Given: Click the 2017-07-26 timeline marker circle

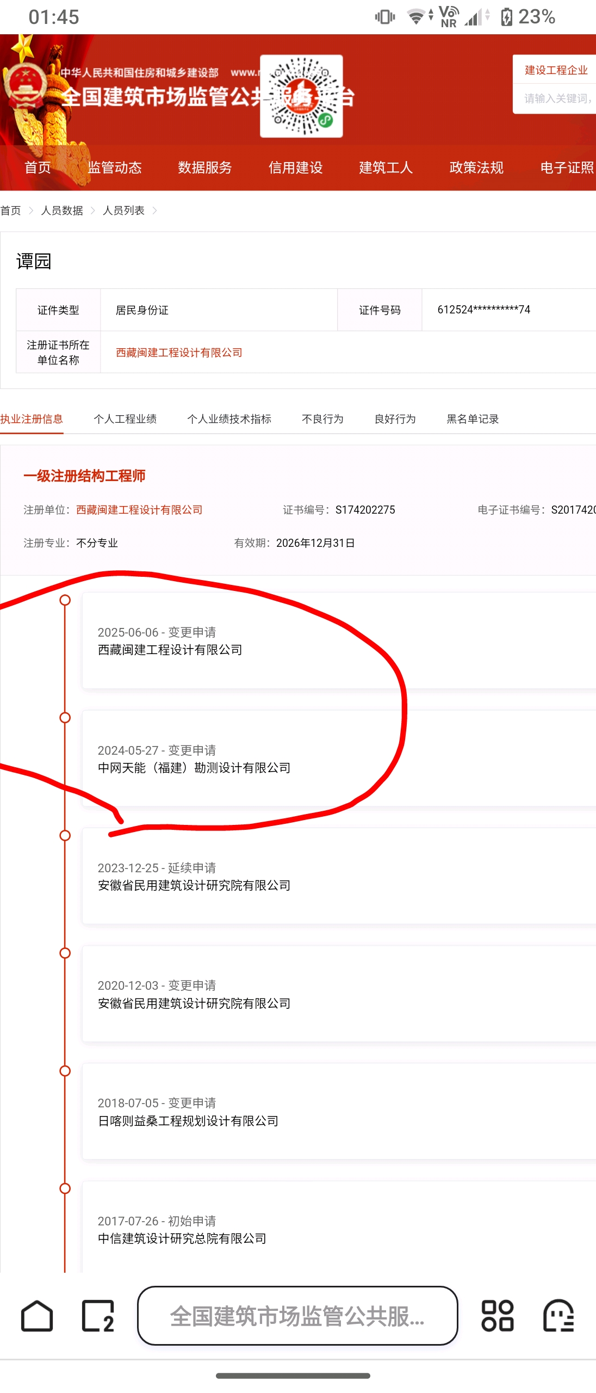Looking at the screenshot, I should click(x=65, y=1188).
